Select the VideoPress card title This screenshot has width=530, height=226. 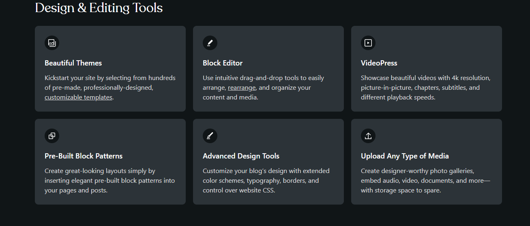click(379, 63)
